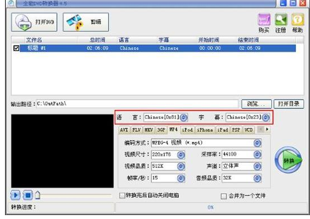Uncheck the checkbox for 标题 #1
This screenshot has height=219, width=310.
point(16,48)
